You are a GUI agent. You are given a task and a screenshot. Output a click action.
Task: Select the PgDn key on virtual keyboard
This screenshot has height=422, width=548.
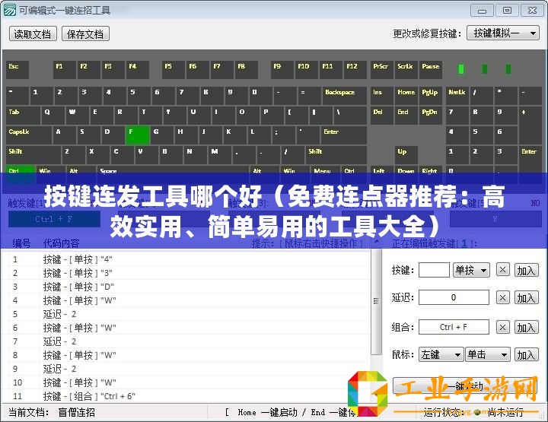[x=431, y=116]
